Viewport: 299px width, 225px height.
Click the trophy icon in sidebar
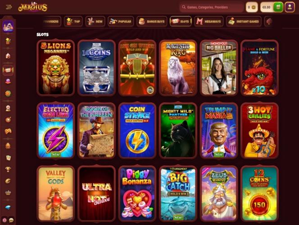click(x=8, y=169)
